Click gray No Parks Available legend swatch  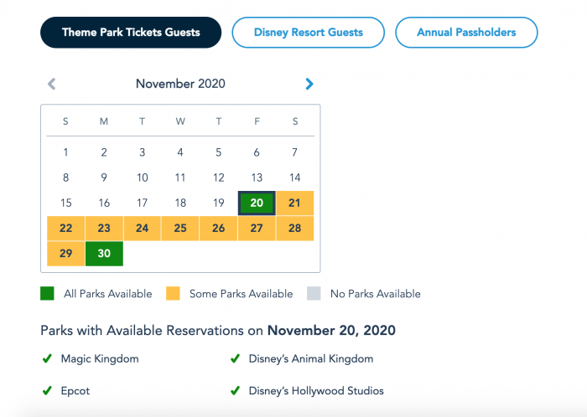(x=314, y=293)
